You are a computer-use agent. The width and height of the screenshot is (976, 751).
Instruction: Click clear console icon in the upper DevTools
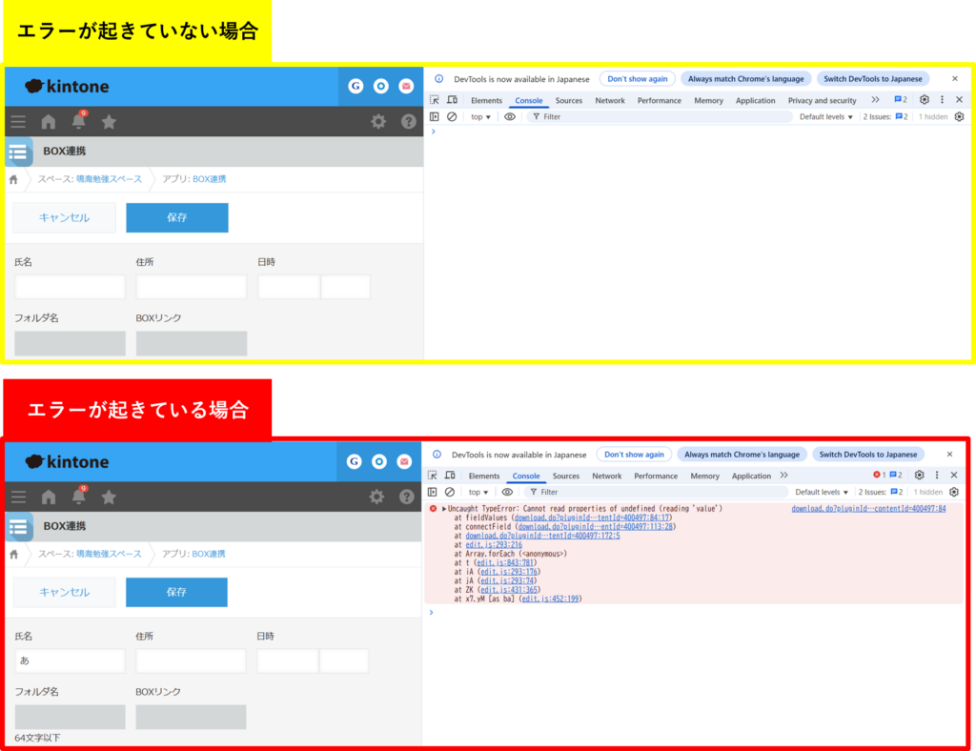[x=452, y=116]
